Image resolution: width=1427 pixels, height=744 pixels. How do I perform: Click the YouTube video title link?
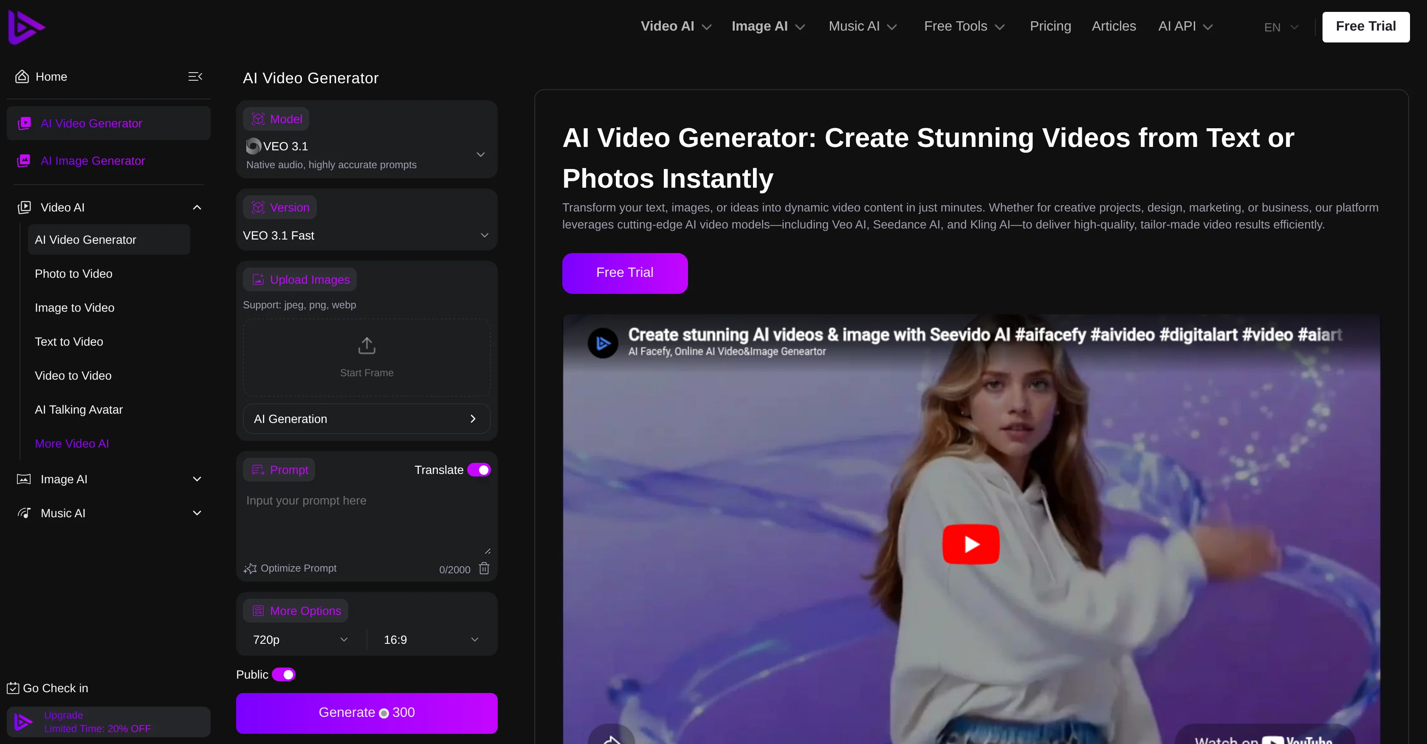coord(985,335)
